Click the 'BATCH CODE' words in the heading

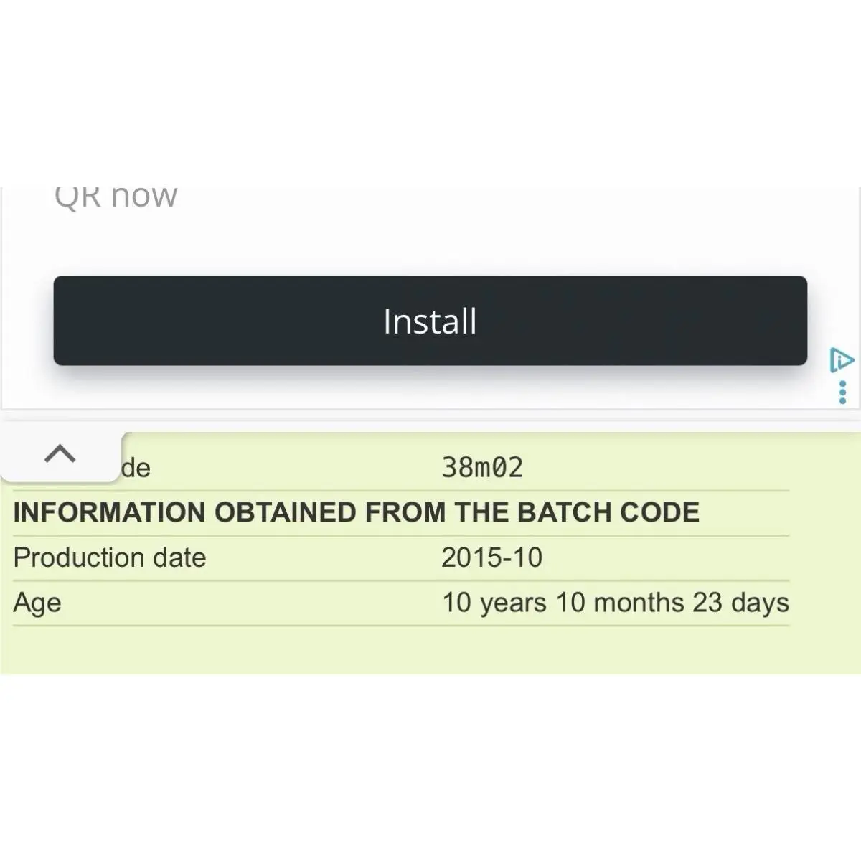(608, 512)
